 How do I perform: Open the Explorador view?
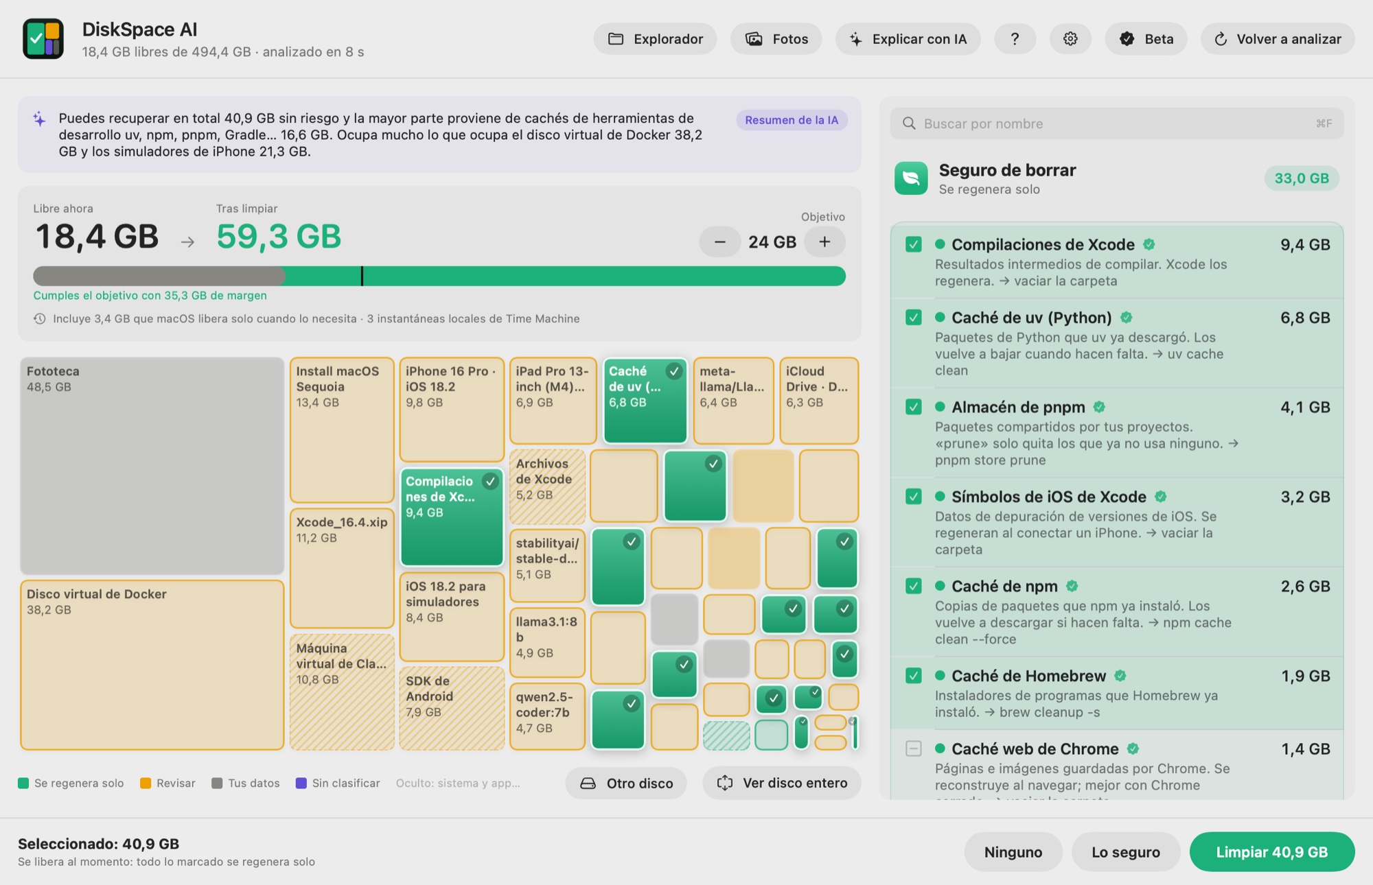[656, 39]
